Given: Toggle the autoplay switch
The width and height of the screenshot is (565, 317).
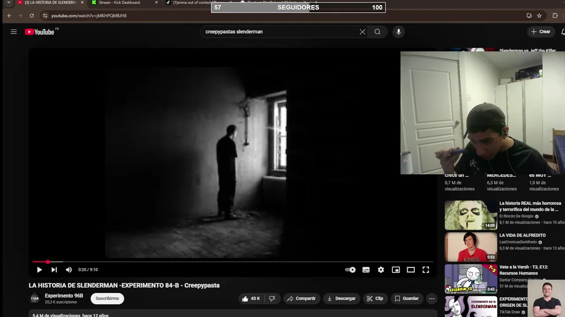Looking at the screenshot, I should tap(350, 270).
